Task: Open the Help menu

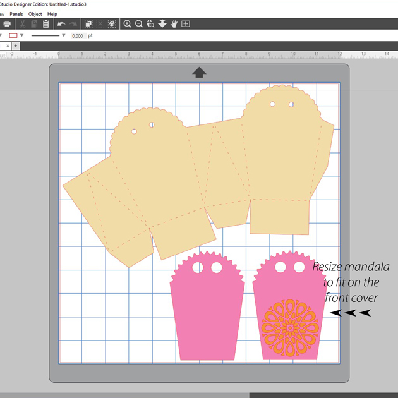Action: coord(52,14)
